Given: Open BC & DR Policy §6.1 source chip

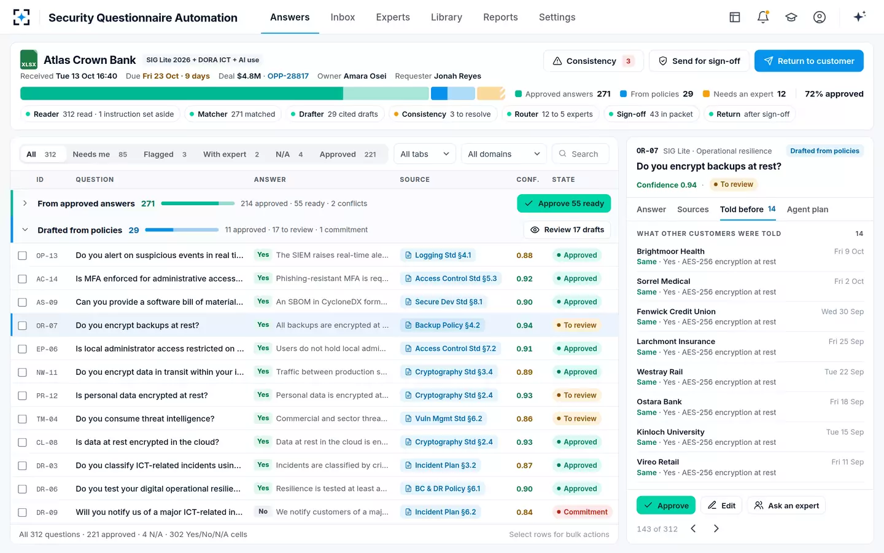Looking at the screenshot, I should click(443, 488).
